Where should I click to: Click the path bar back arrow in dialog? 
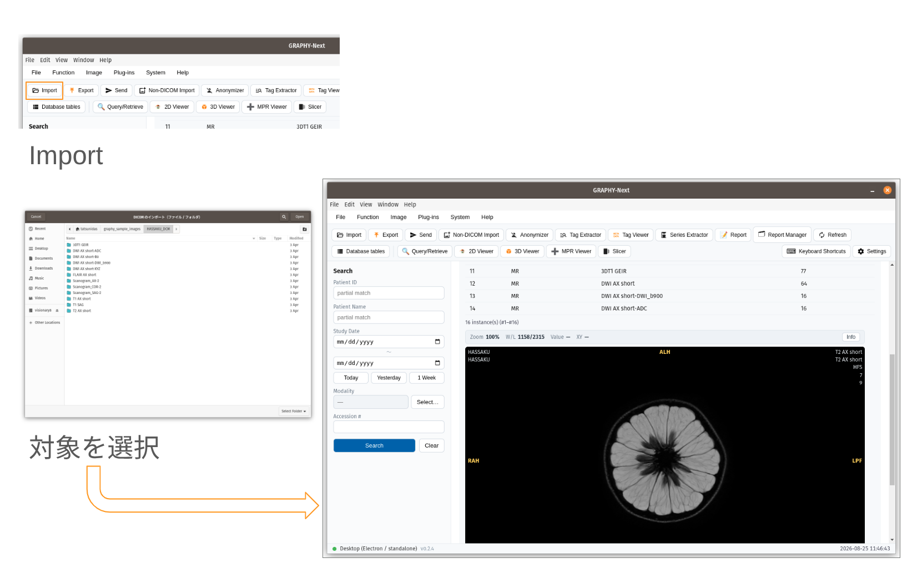[x=69, y=229]
